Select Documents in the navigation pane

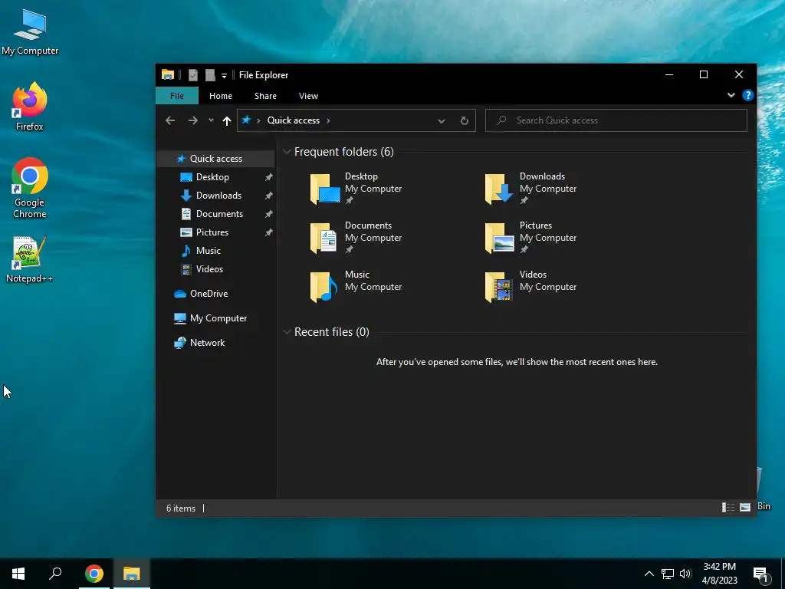219,214
